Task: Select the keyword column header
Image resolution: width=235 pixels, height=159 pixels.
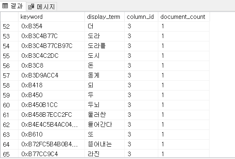Action: point(51,17)
